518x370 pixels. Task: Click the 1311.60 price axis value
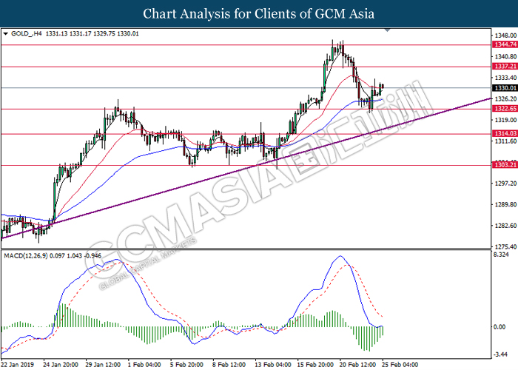pyautogui.click(x=505, y=141)
